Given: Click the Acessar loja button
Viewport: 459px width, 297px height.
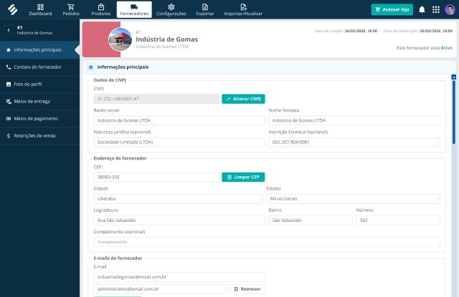Looking at the screenshot, I should coord(392,9).
